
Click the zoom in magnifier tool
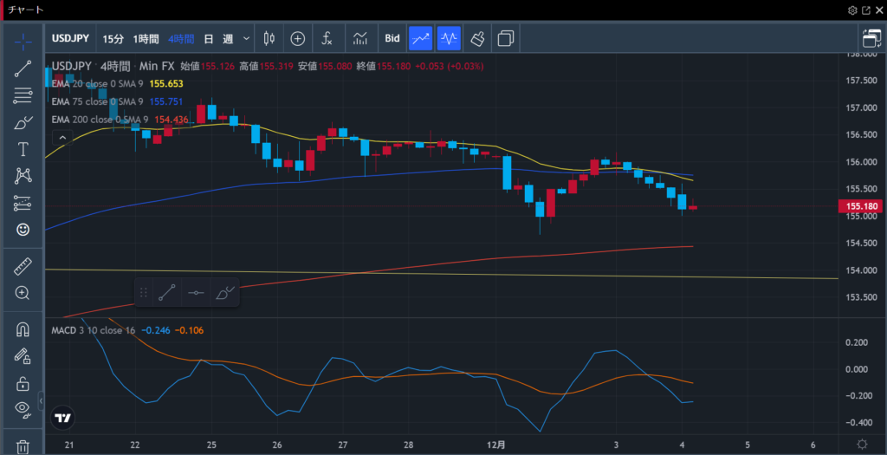point(23,293)
